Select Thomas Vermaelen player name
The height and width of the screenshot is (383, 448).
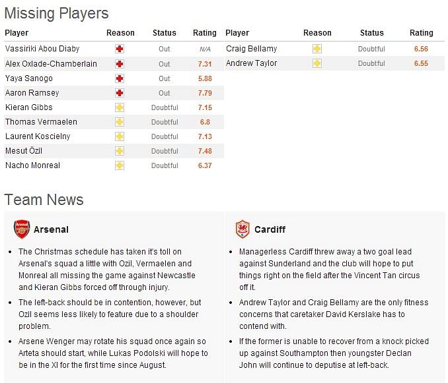41,122
